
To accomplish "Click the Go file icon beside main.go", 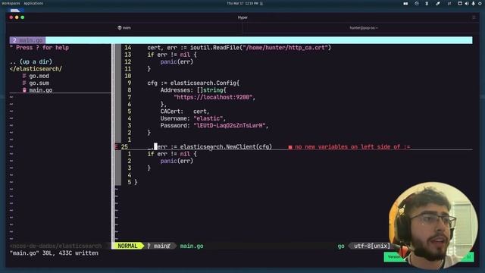I will (x=24, y=90).
